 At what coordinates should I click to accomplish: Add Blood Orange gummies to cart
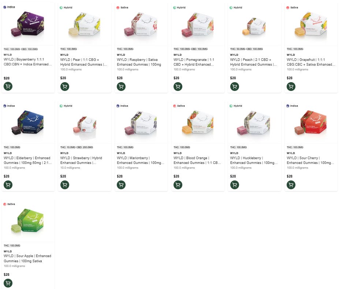tap(178, 185)
